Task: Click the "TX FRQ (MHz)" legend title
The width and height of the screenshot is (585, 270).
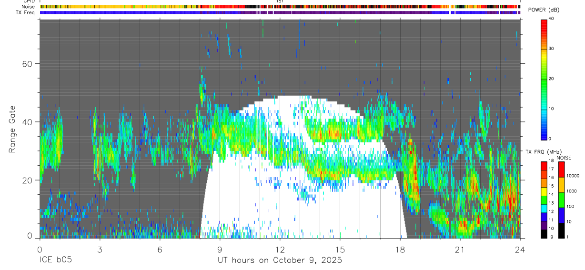Action: 543,152
